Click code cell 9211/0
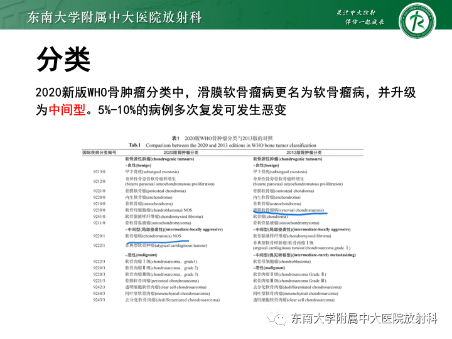 [x=99, y=223]
